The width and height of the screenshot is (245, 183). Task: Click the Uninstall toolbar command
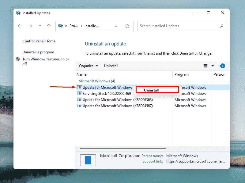click(x=111, y=66)
